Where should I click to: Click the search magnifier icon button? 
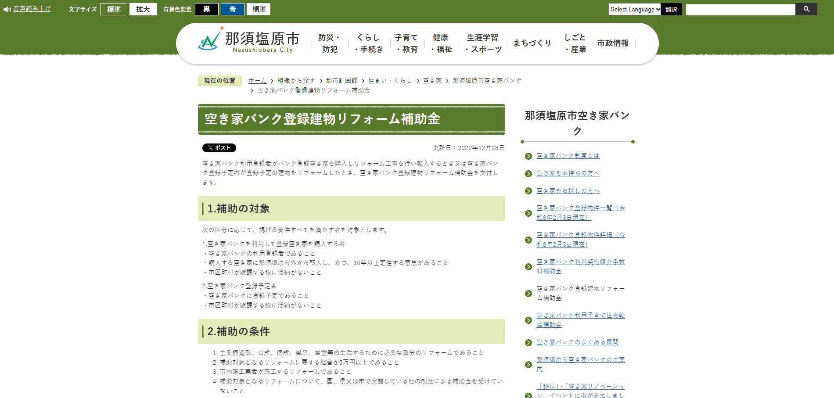pos(806,9)
